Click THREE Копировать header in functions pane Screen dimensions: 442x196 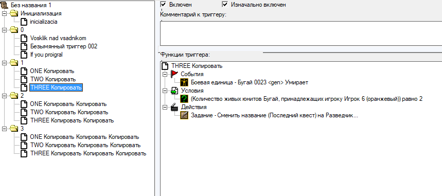pyautogui.click(x=197, y=66)
